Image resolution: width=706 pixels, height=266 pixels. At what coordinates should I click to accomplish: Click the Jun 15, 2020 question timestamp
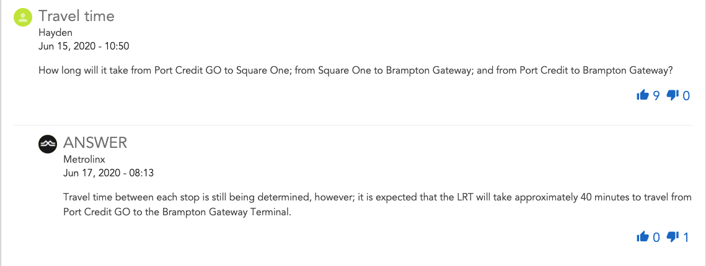point(84,46)
